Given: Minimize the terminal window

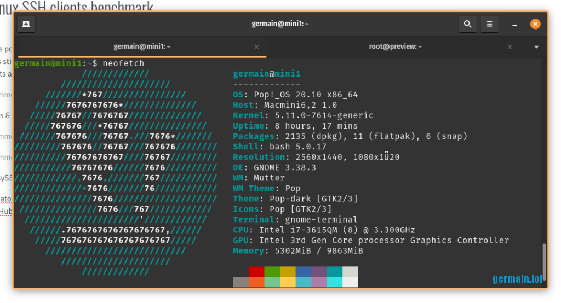Looking at the screenshot, I should (514, 24).
